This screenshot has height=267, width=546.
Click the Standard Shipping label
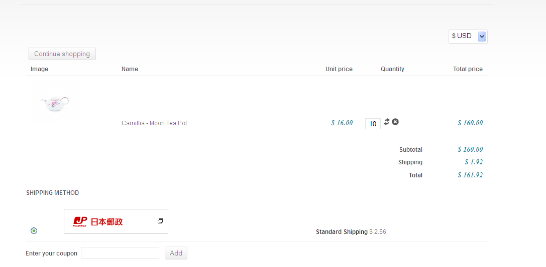pos(342,232)
